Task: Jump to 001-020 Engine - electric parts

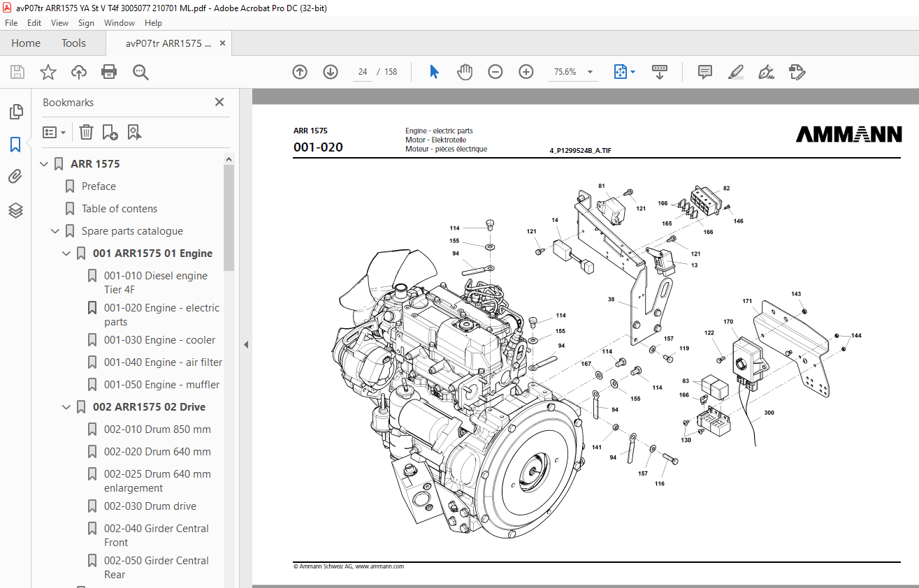Action: [x=161, y=315]
